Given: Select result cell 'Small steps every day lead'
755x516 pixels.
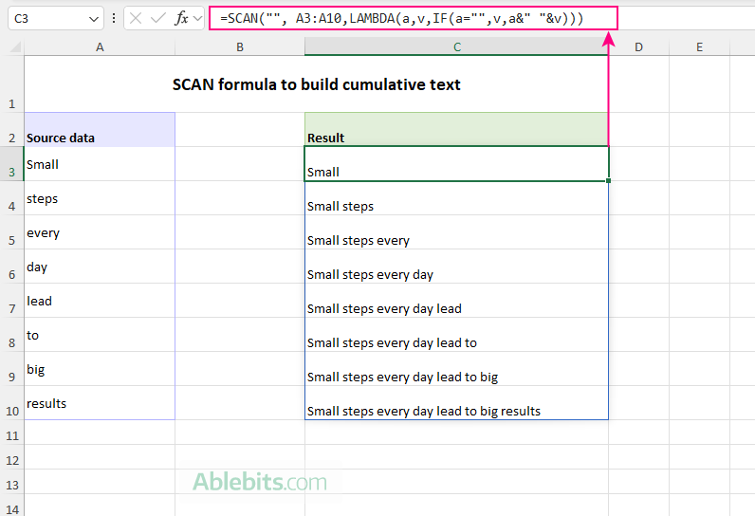Looking at the screenshot, I should coord(456,301).
